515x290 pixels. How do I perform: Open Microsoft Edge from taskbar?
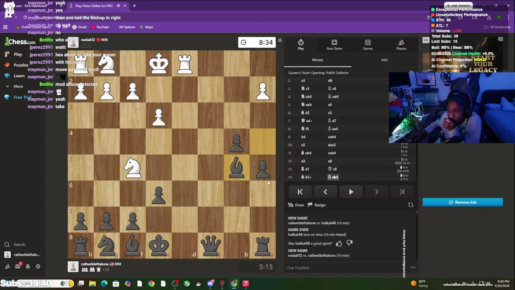tap(104, 284)
